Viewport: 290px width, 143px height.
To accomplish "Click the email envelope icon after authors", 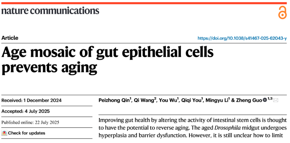I will 276,100.
